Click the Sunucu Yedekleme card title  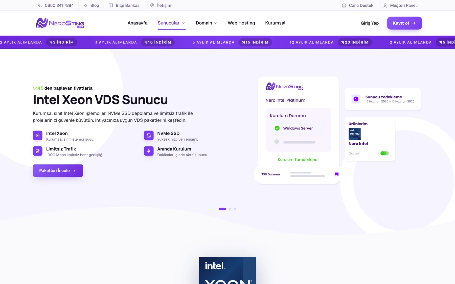tap(383, 97)
